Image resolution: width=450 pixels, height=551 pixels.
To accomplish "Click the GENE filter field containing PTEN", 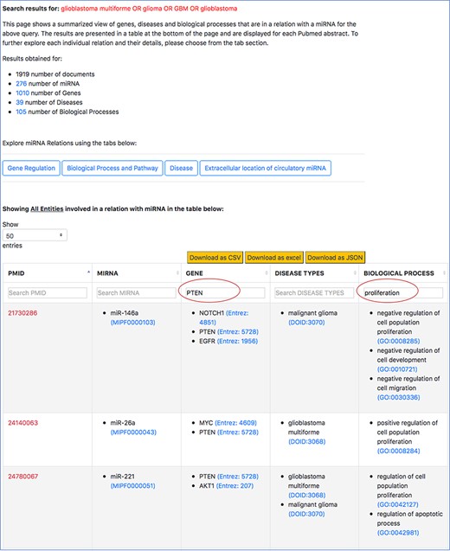I will coord(225,292).
